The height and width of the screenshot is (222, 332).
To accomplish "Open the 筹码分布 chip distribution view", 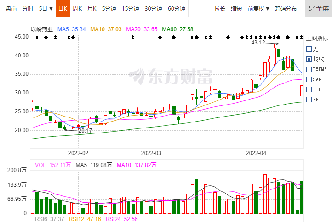I will click(x=286, y=8).
